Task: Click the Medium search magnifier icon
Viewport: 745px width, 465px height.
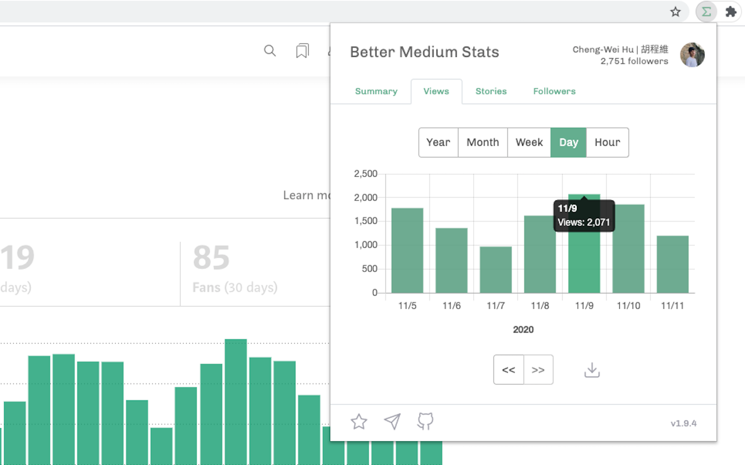Action: (269, 51)
